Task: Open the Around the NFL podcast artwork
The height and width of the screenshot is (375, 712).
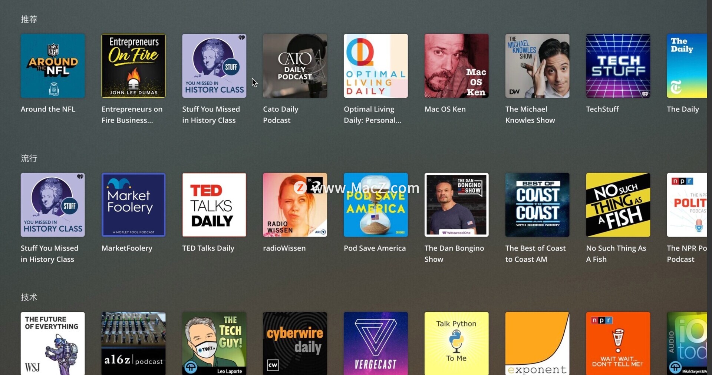Action: (x=53, y=66)
